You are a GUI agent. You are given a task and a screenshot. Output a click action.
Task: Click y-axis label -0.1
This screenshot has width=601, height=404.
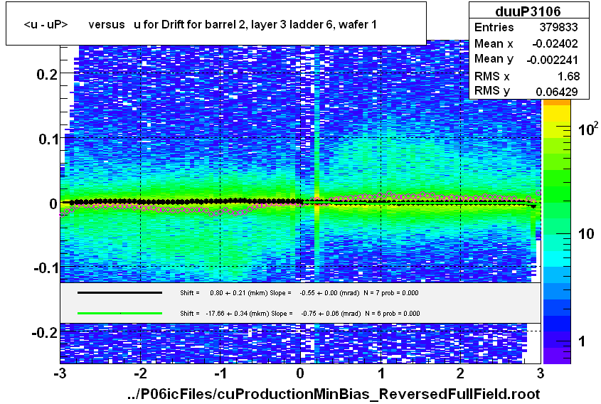(x=46, y=268)
